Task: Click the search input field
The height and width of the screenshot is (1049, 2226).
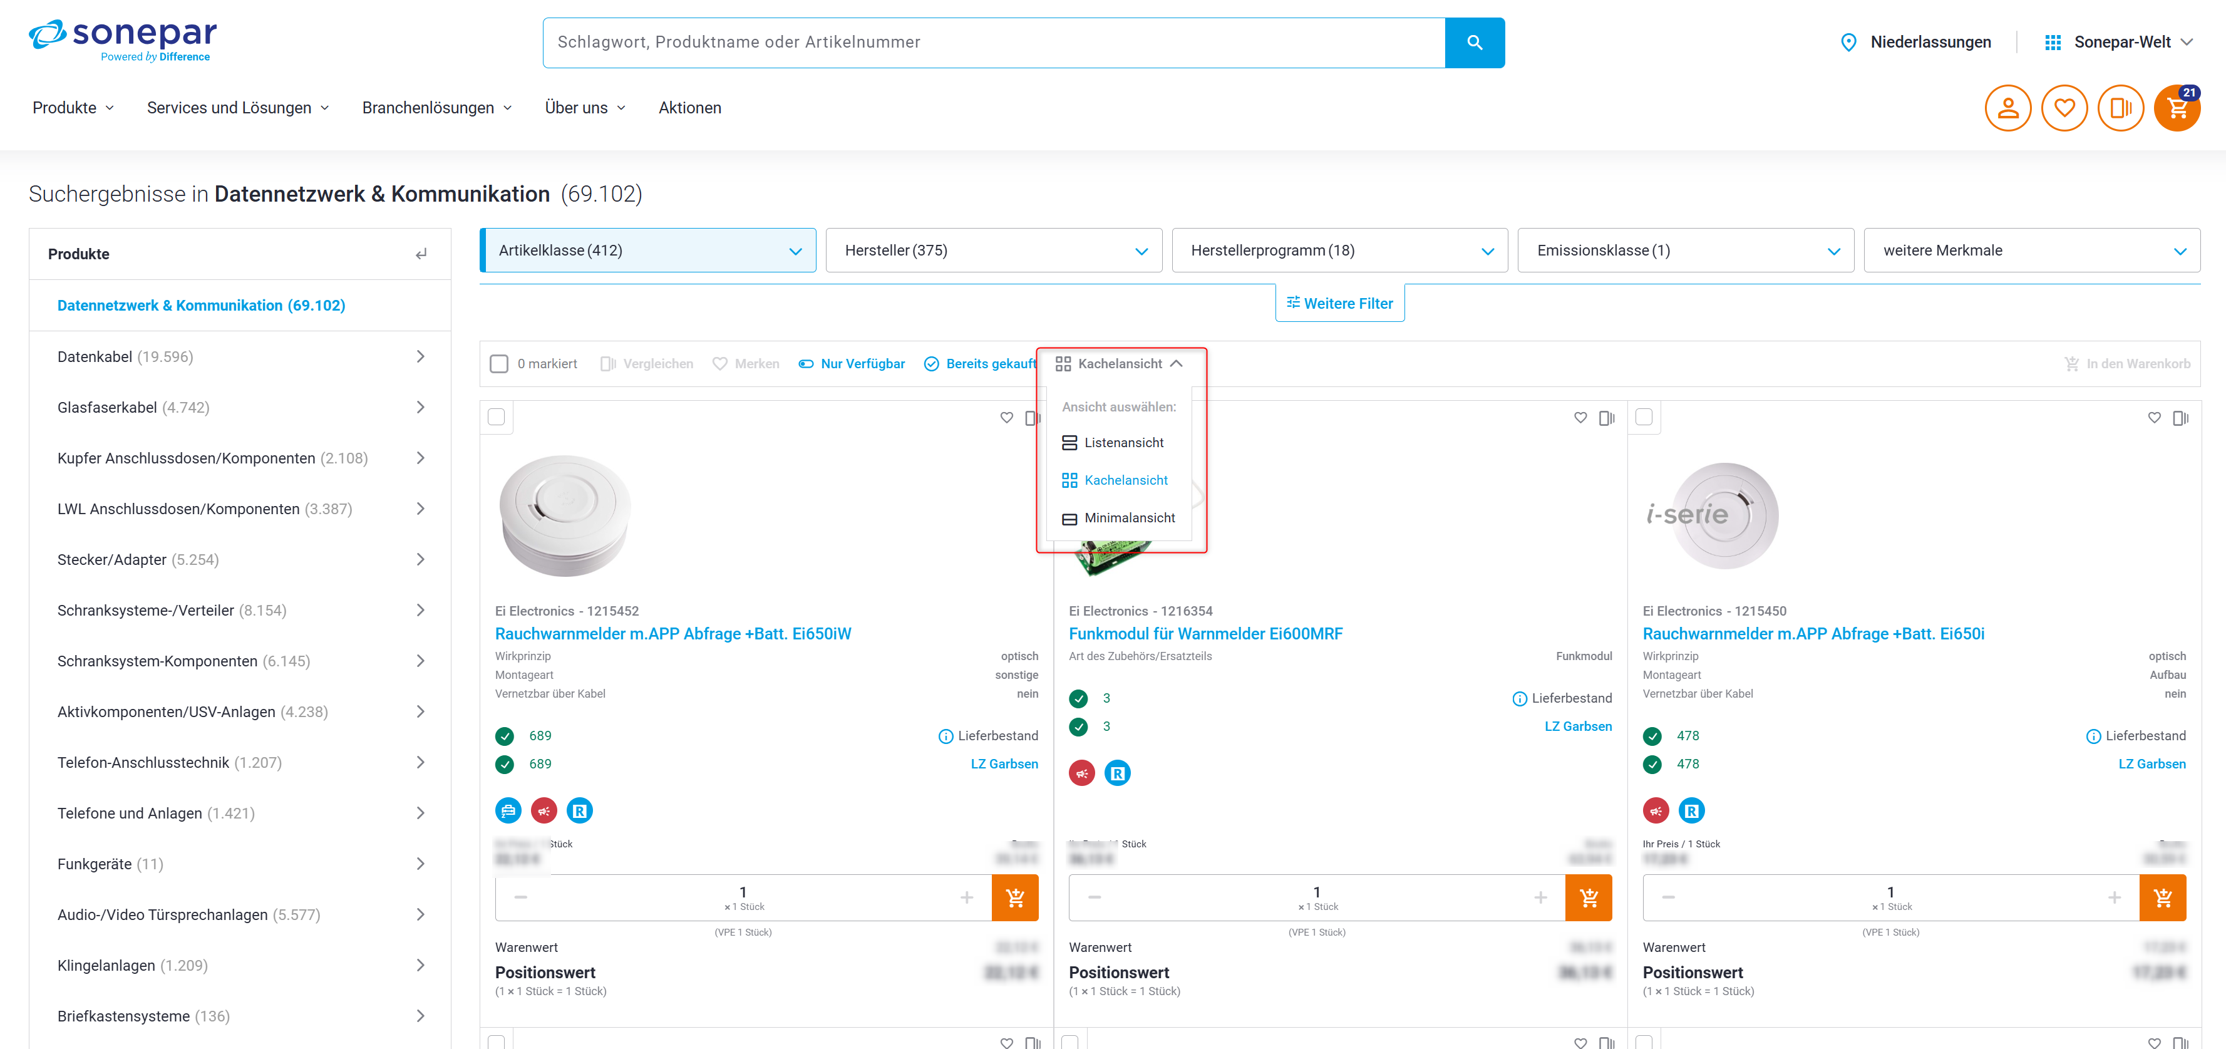Action: [994, 43]
